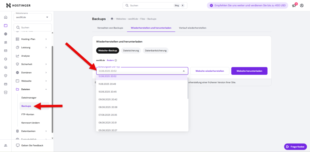The width and height of the screenshot is (310, 152).
Task: Click the top search field Suchen
Action: (155, 5)
